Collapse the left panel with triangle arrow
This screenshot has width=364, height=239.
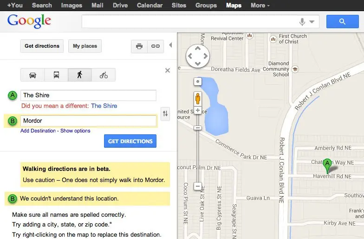[x=171, y=45]
